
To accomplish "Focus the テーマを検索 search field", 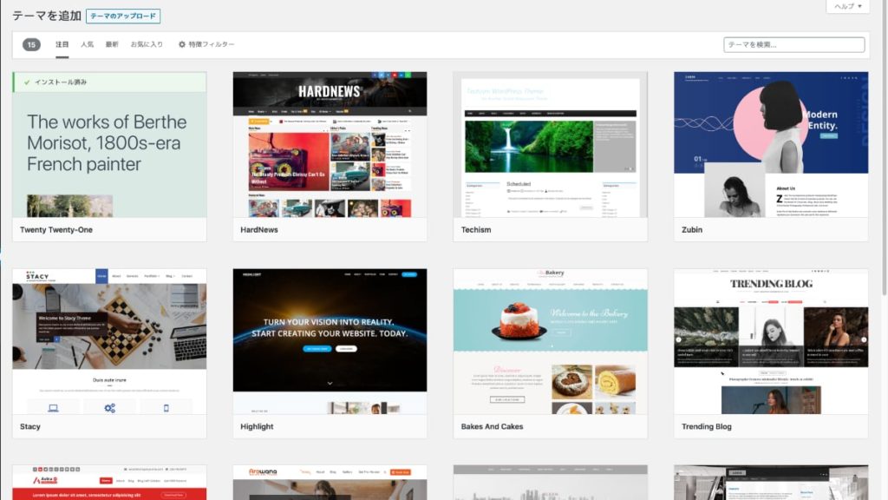I will click(x=794, y=45).
